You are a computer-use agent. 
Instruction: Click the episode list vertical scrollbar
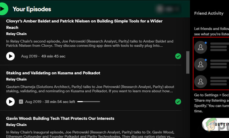[x=188, y=62]
